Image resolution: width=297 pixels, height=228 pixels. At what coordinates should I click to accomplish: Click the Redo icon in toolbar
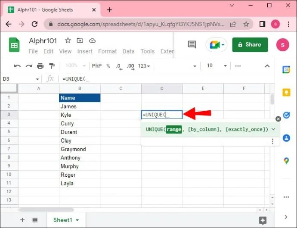(29, 66)
